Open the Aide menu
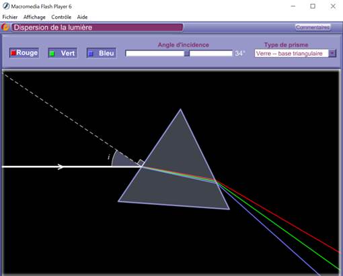The width and height of the screenshot is (343, 276). (x=82, y=17)
